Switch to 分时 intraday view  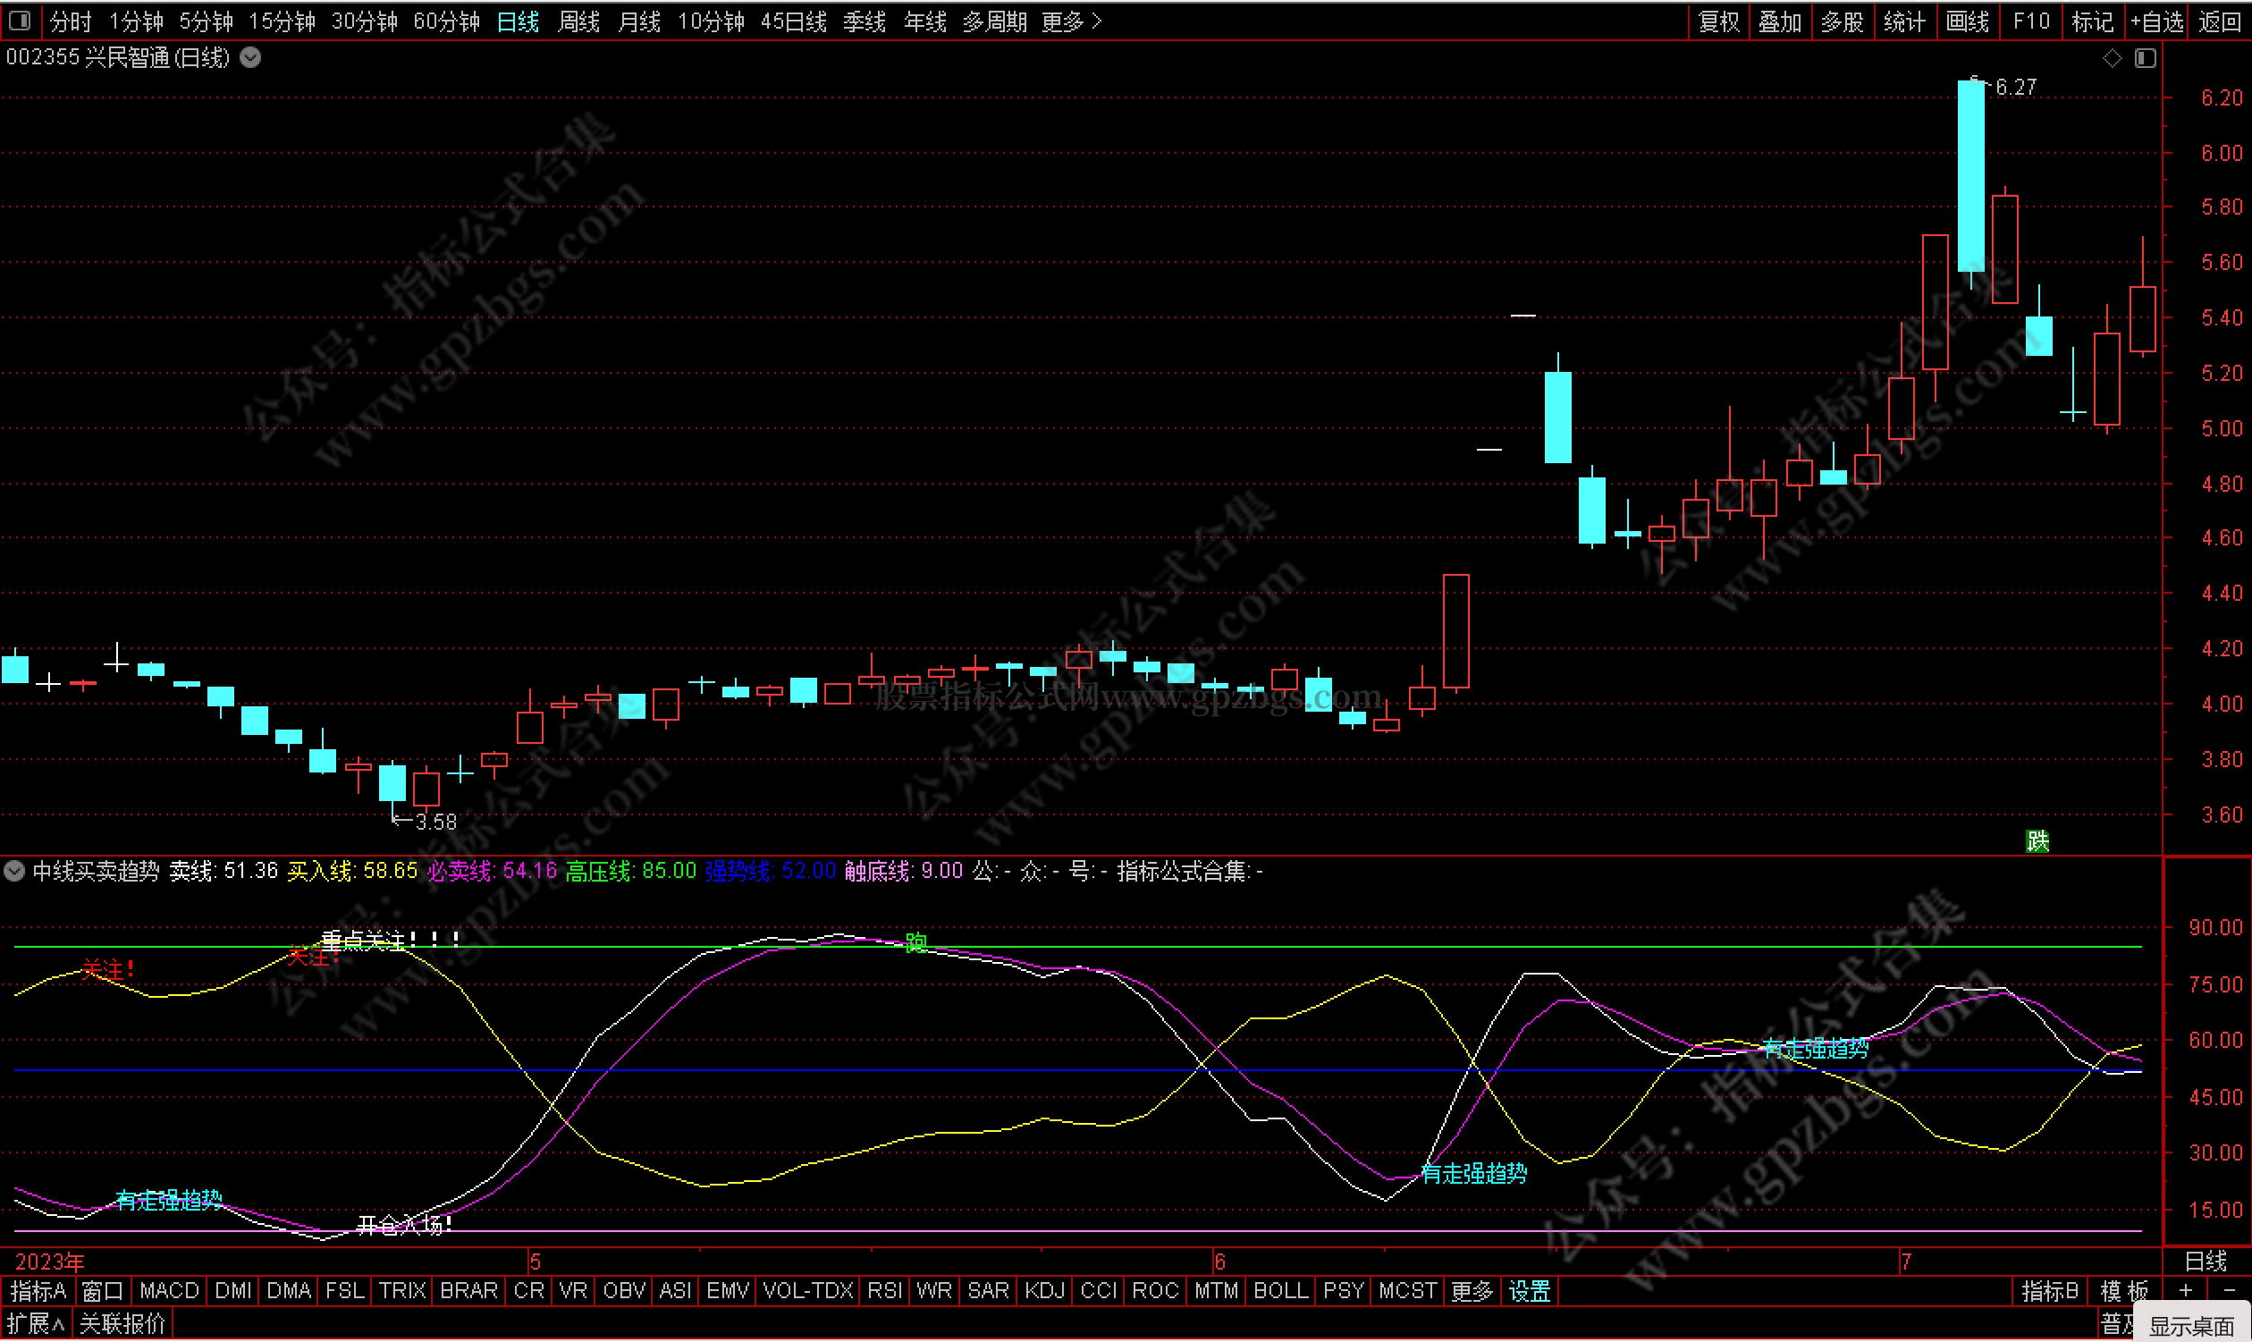point(70,21)
